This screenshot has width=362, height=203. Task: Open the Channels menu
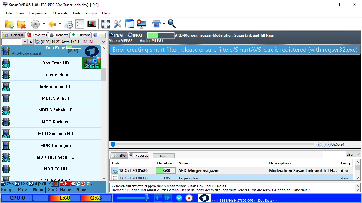pyautogui.click(x=60, y=13)
